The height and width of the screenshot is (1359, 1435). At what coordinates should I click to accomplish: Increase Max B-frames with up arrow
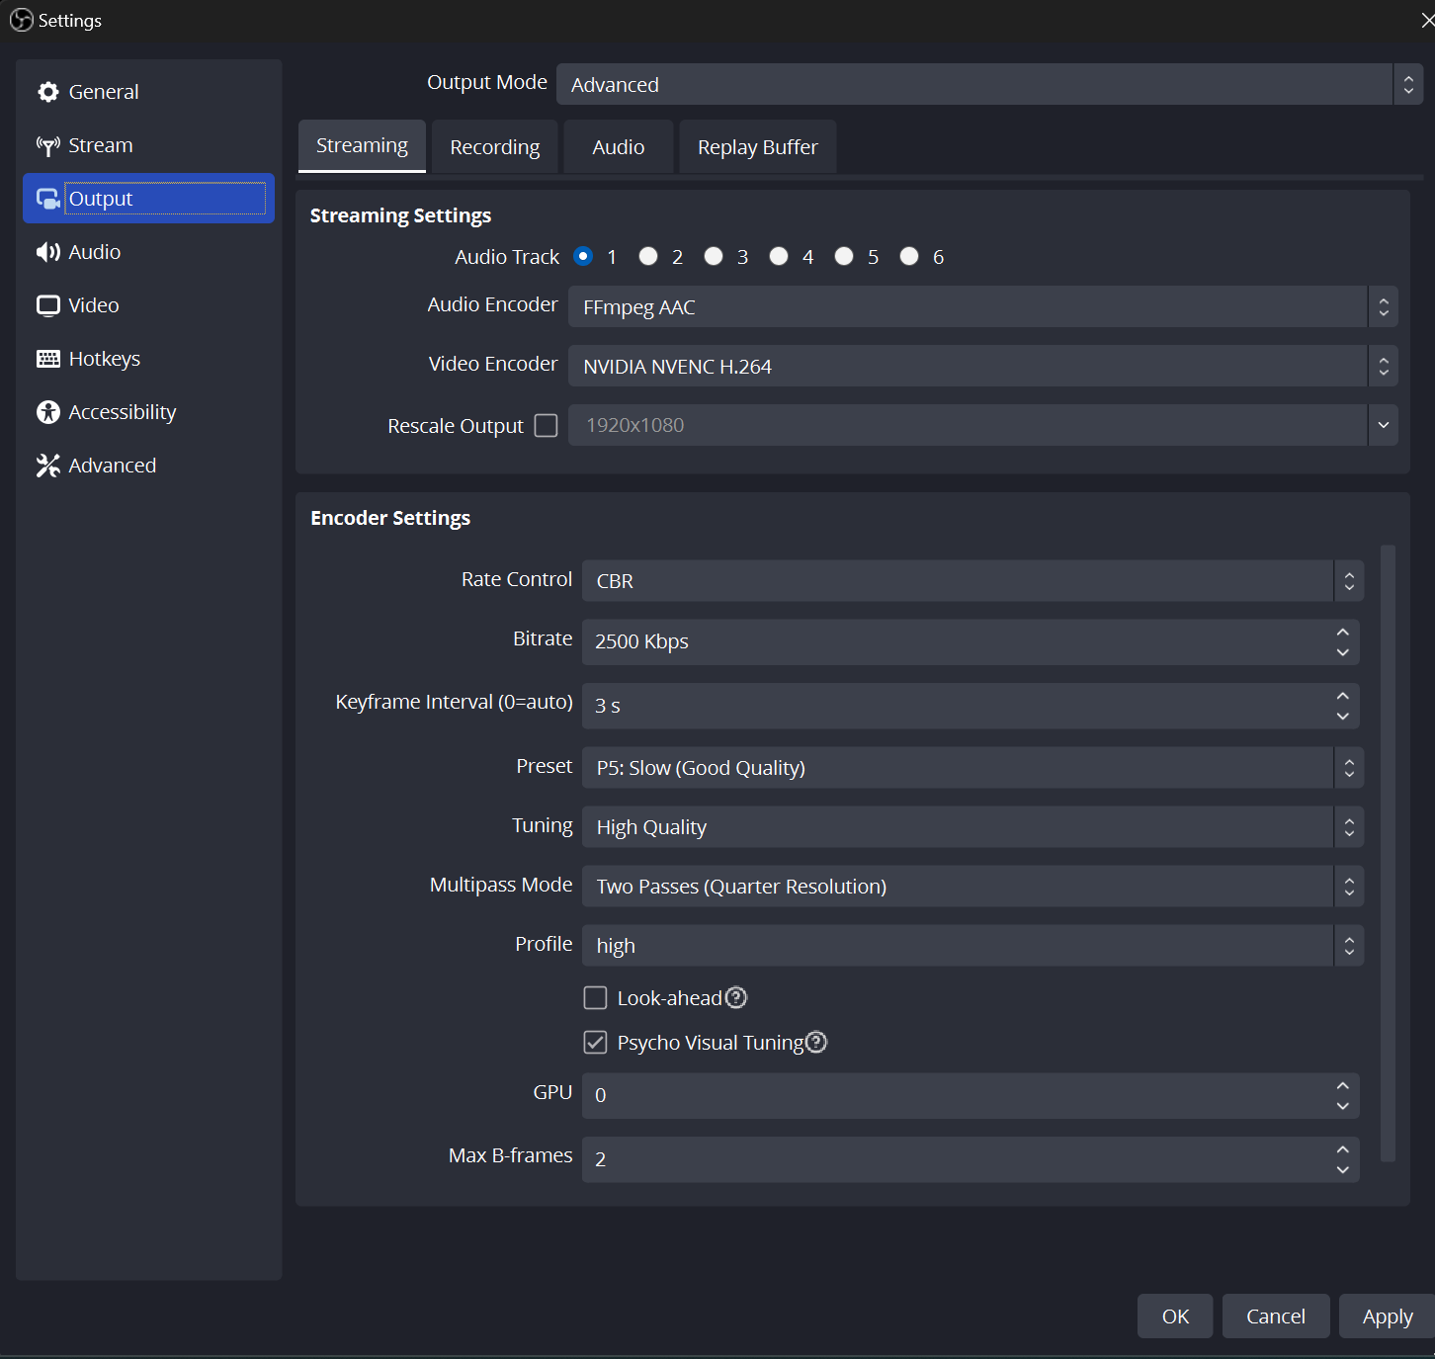1342,1149
